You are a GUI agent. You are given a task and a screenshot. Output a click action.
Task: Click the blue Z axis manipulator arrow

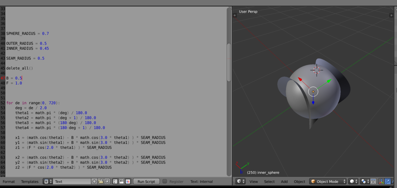(x=313, y=103)
